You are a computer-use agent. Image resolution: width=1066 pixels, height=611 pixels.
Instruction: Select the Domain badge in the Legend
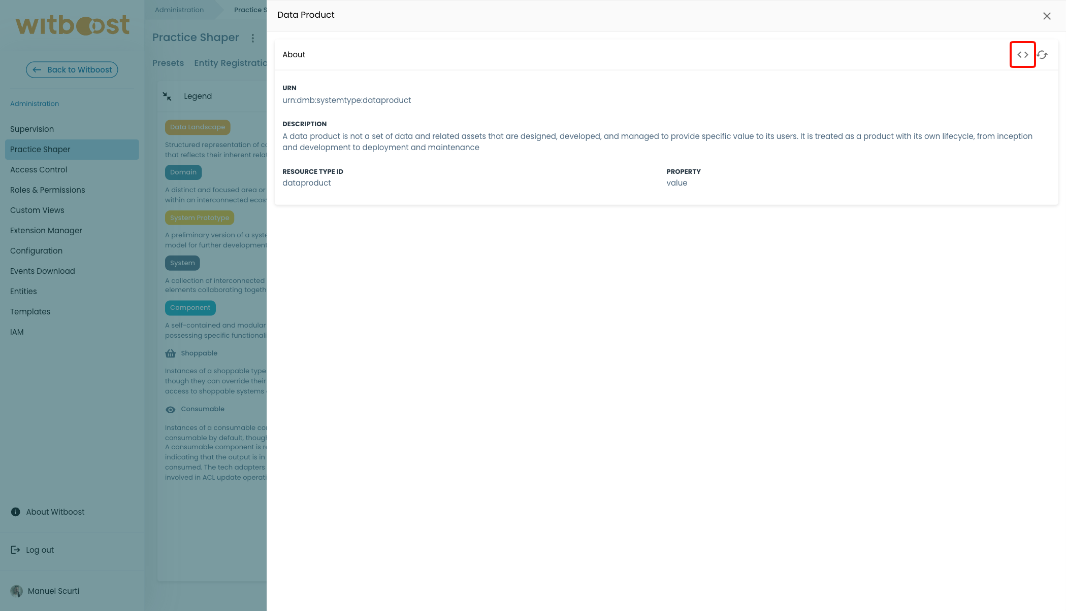tap(183, 172)
